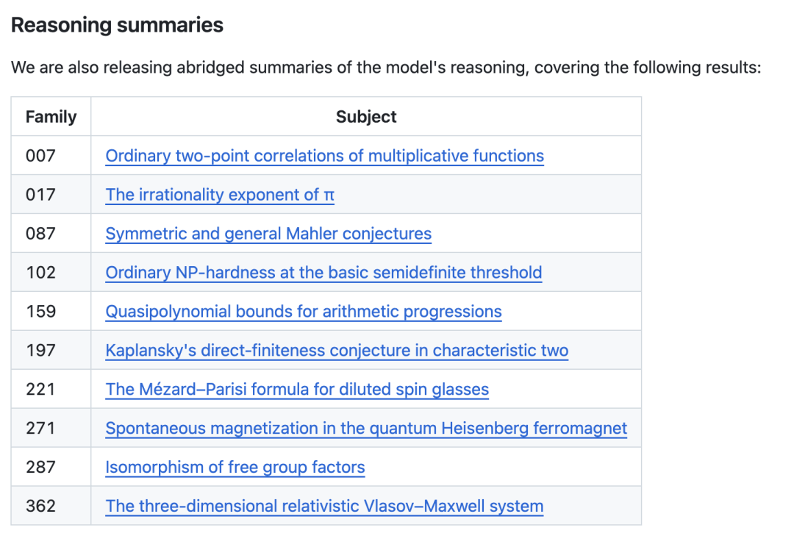The image size is (794, 547).
Task: Follow the quantum Heisenberg ferromagnet link
Action: 366,429
